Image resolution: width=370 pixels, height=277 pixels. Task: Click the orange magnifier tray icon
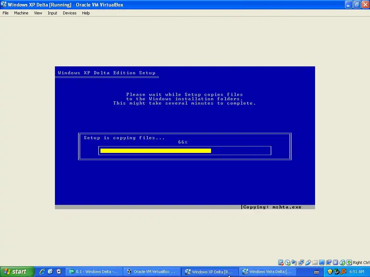pyautogui.click(x=343, y=272)
